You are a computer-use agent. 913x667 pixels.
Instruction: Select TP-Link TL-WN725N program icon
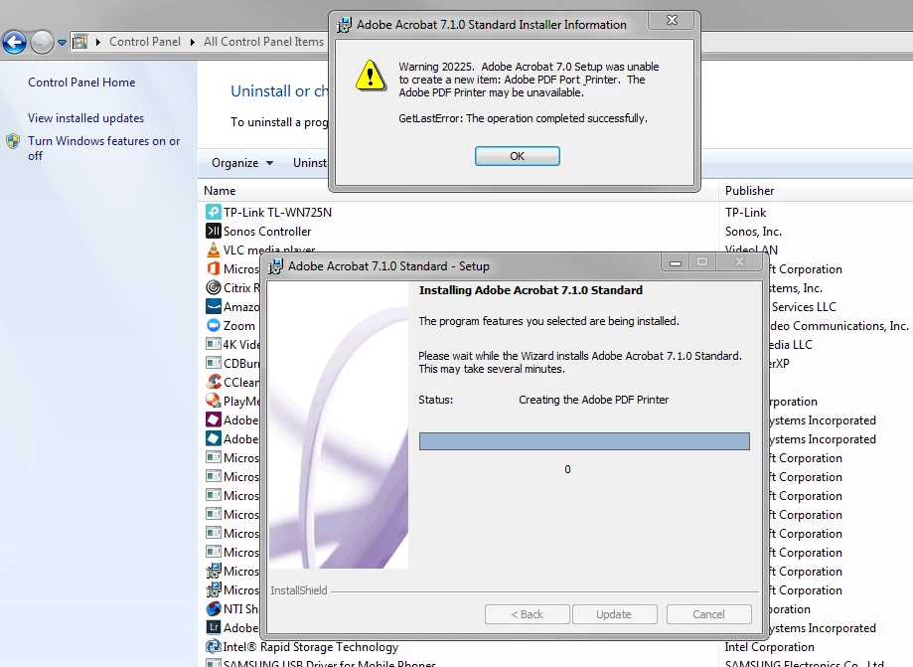[214, 212]
